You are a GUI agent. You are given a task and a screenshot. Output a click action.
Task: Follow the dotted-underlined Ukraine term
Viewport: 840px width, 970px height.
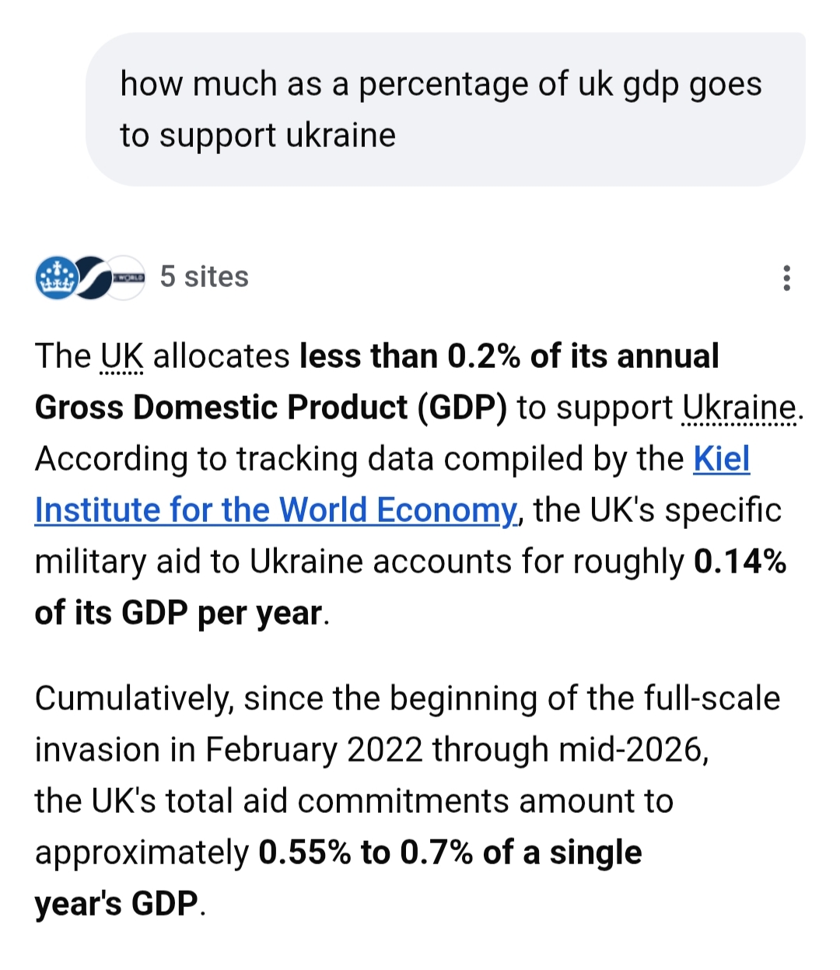pyautogui.click(x=740, y=408)
